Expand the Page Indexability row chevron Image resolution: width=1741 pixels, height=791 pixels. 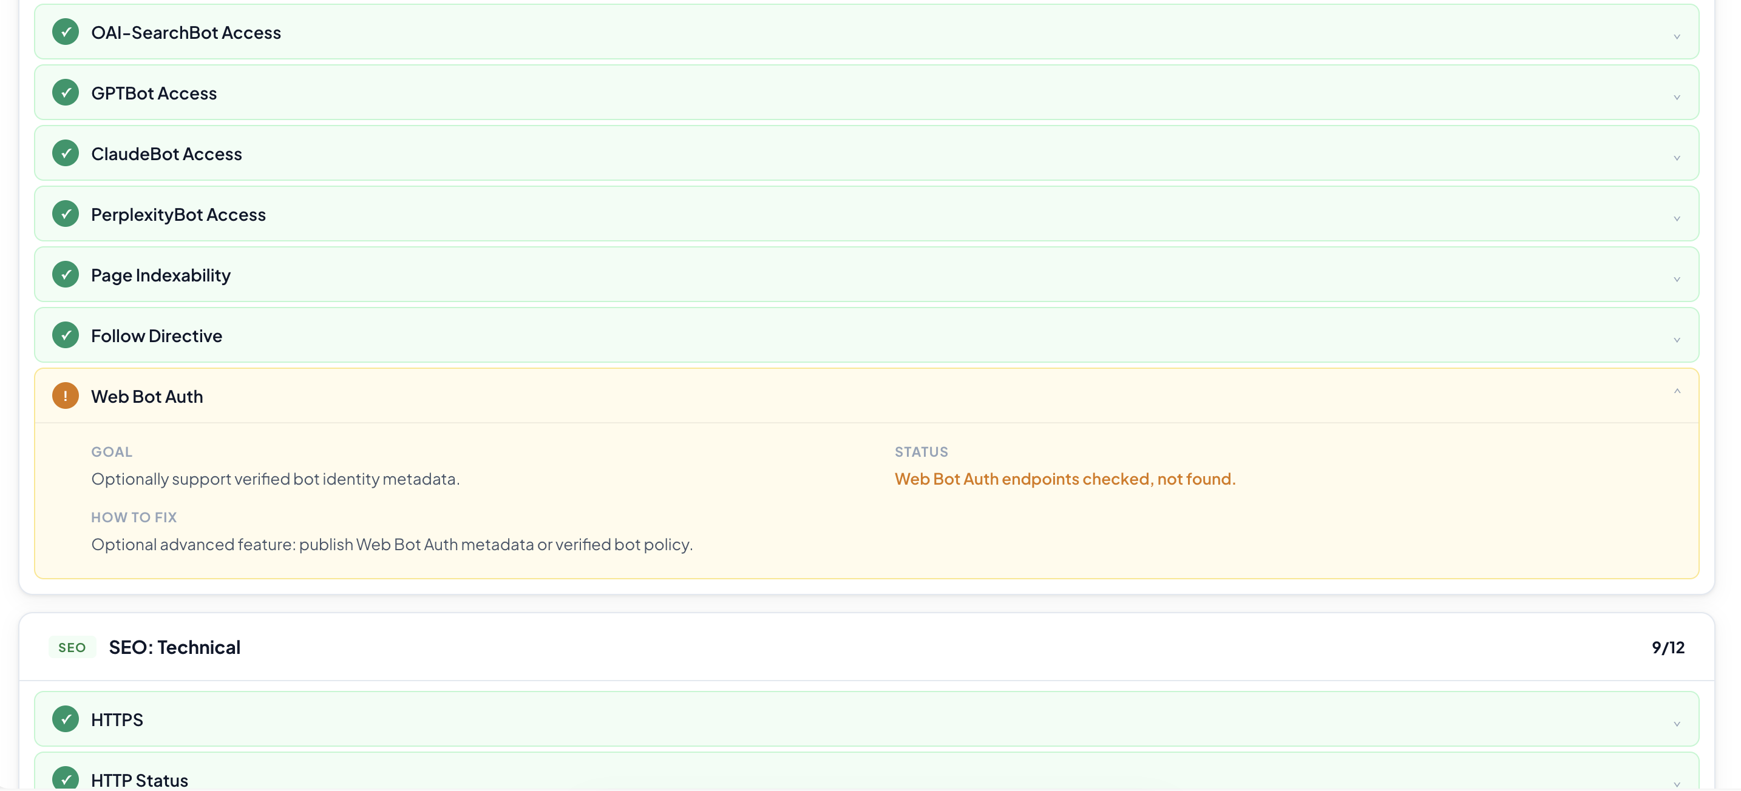click(x=1677, y=280)
